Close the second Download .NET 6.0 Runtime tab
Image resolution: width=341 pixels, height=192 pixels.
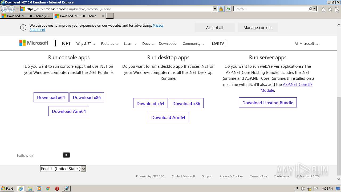pos(103,16)
